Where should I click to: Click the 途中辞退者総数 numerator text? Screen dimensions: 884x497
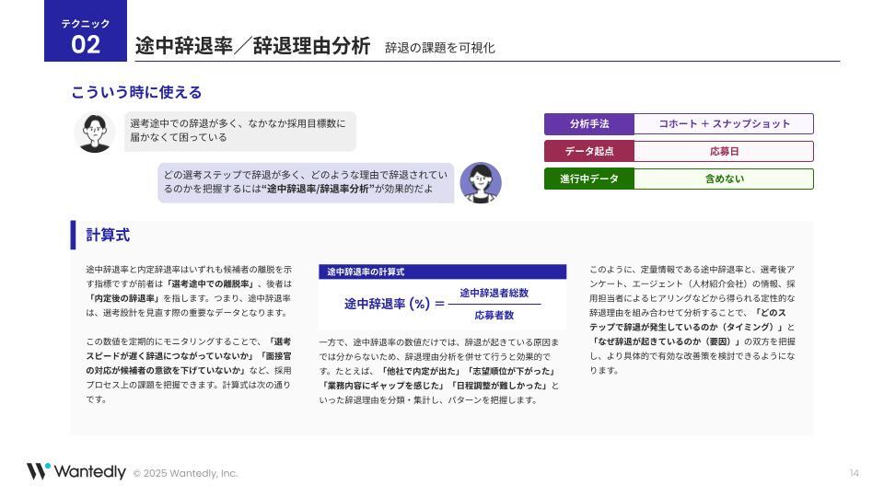[x=494, y=293]
